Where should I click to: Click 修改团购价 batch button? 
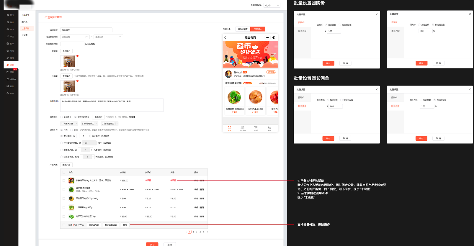point(94,225)
